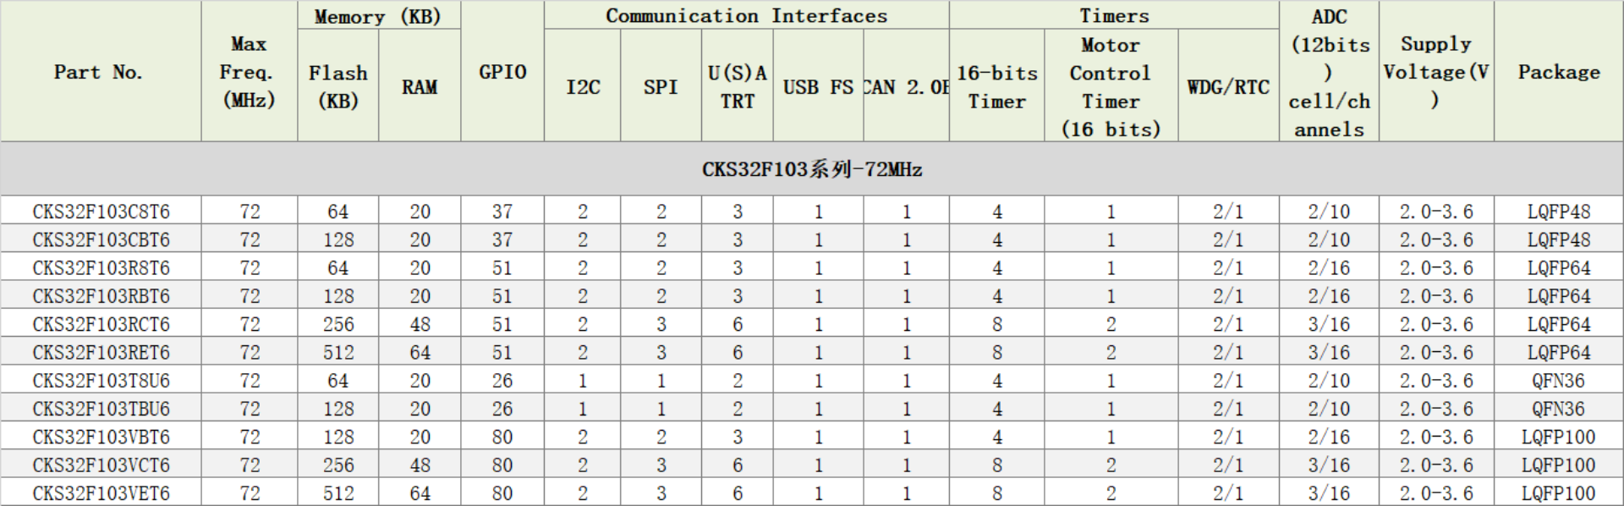Select the CKS32F103系列-72MHz section row

point(812,169)
